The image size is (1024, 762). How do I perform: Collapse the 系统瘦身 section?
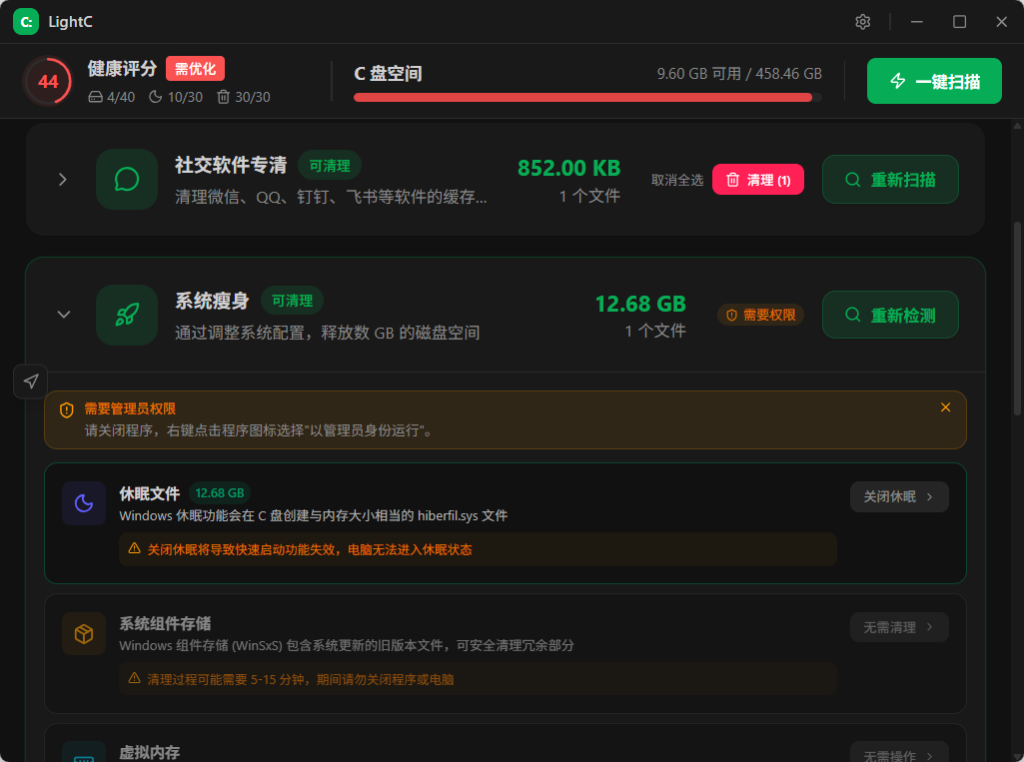coord(63,315)
